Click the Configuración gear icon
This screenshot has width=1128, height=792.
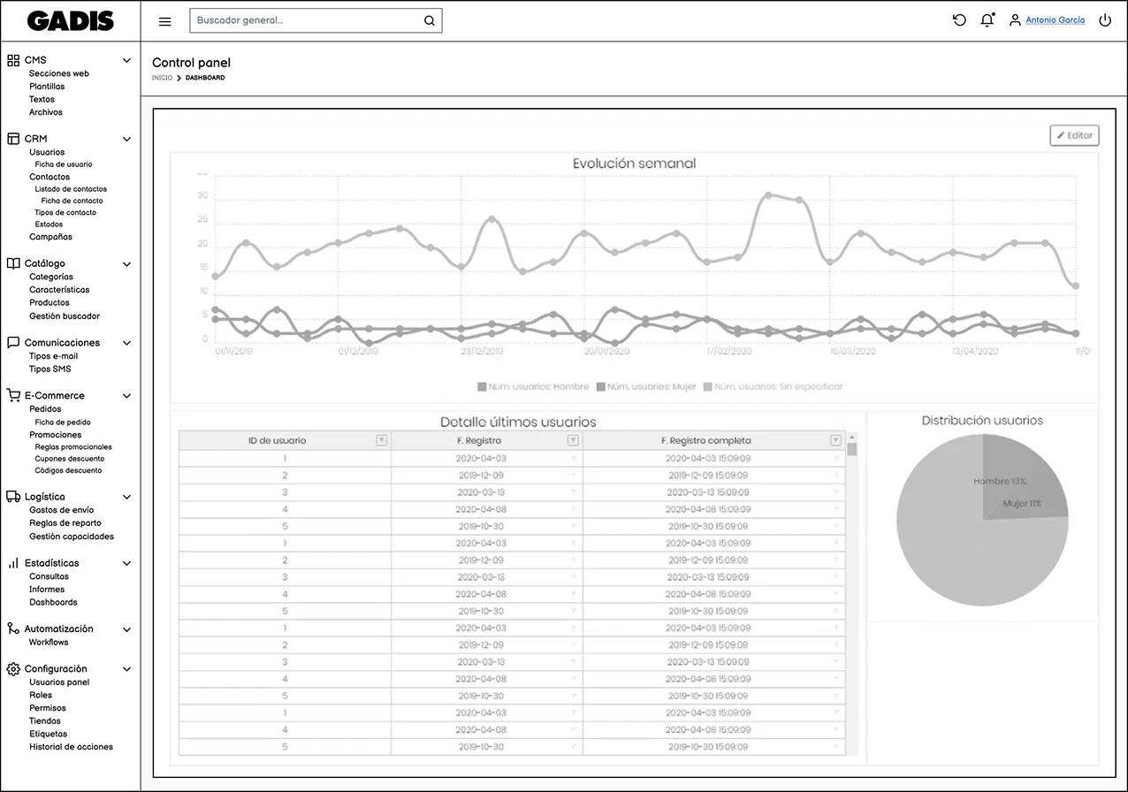coord(13,669)
